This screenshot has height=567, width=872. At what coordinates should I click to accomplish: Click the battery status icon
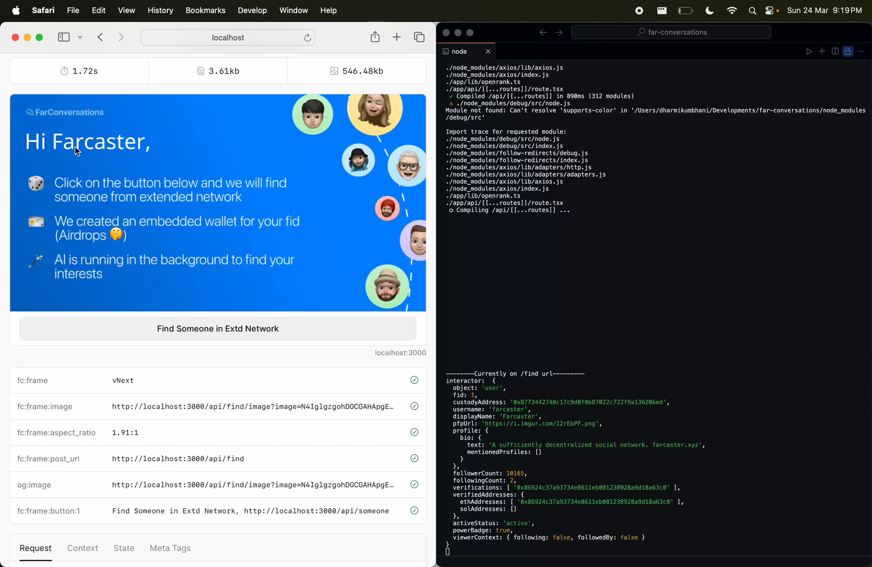[685, 11]
